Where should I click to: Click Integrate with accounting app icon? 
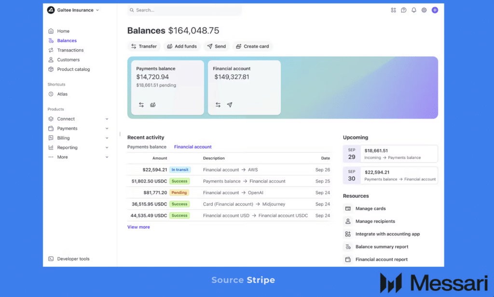tap(348, 234)
